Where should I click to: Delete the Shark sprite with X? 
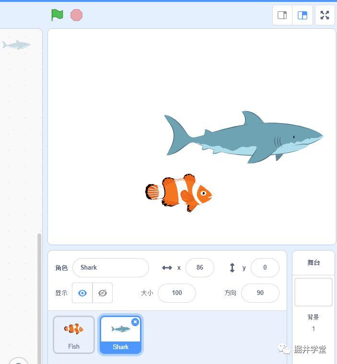tap(135, 322)
